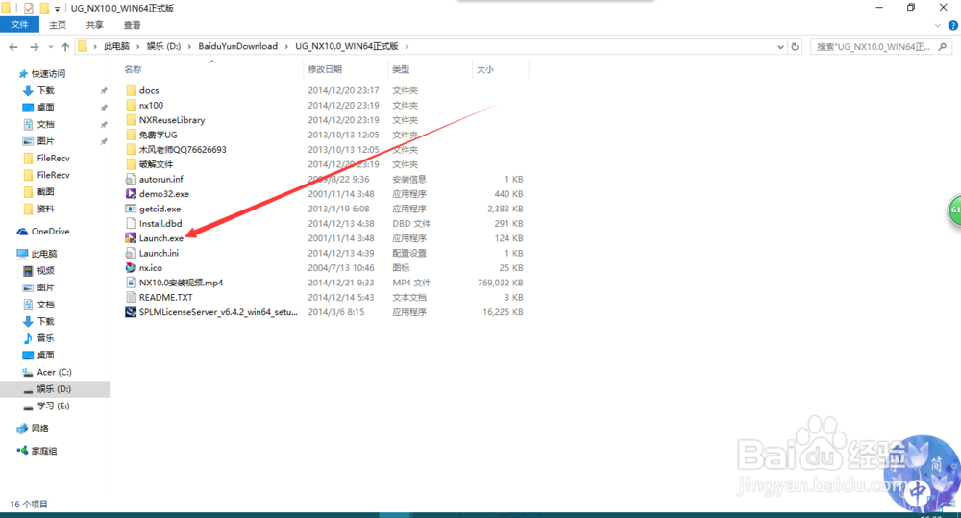Select the nx100 folder icon

tap(131, 105)
